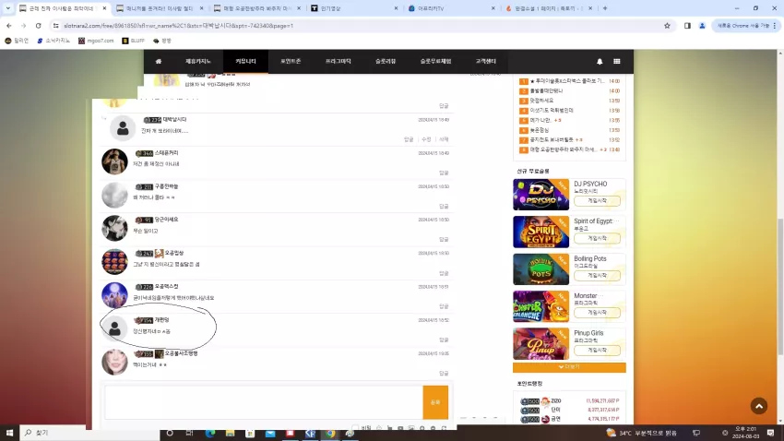Screen dimensions: 784x441
Task: Open the 제휴카지노 menu
Action: (198, 62)
